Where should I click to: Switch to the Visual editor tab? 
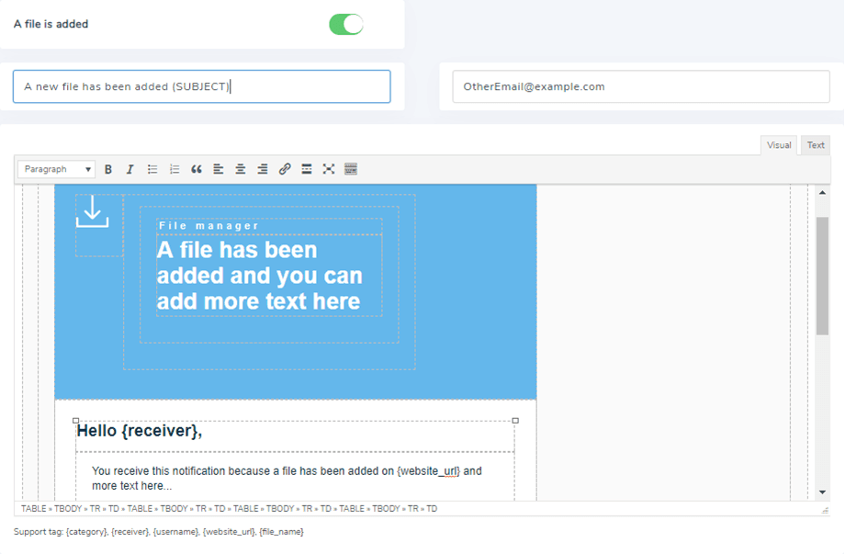[779, 145]
